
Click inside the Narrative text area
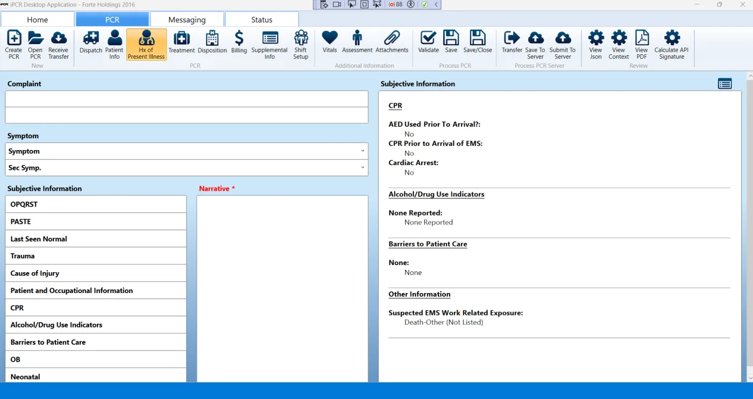pos(282,289)
